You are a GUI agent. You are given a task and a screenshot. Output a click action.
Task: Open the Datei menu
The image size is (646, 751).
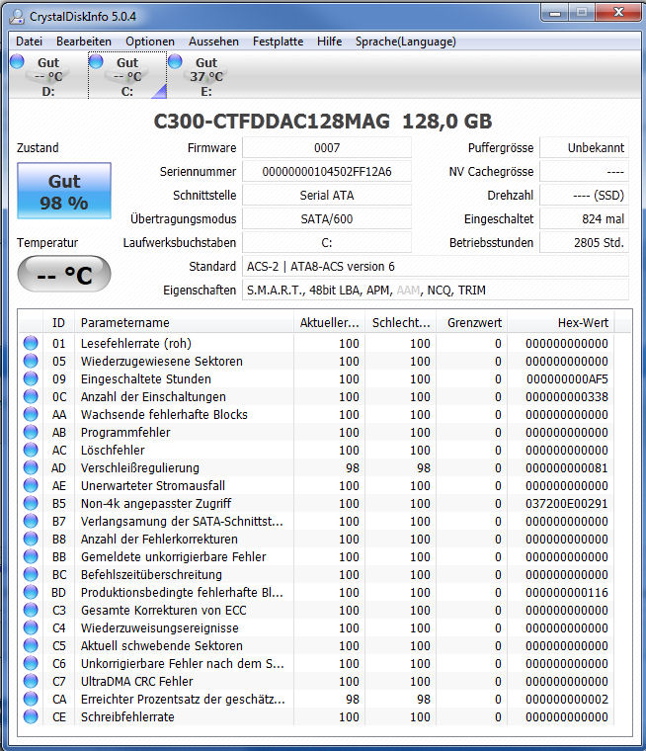coord(29,42)
